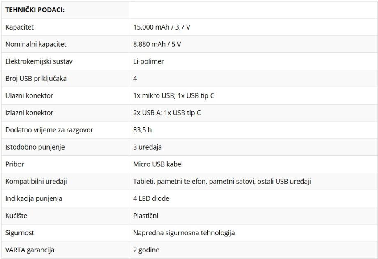The image size is (378, 259).
Task: Select the 'Li-polimer' value cell
Action: 148,61
